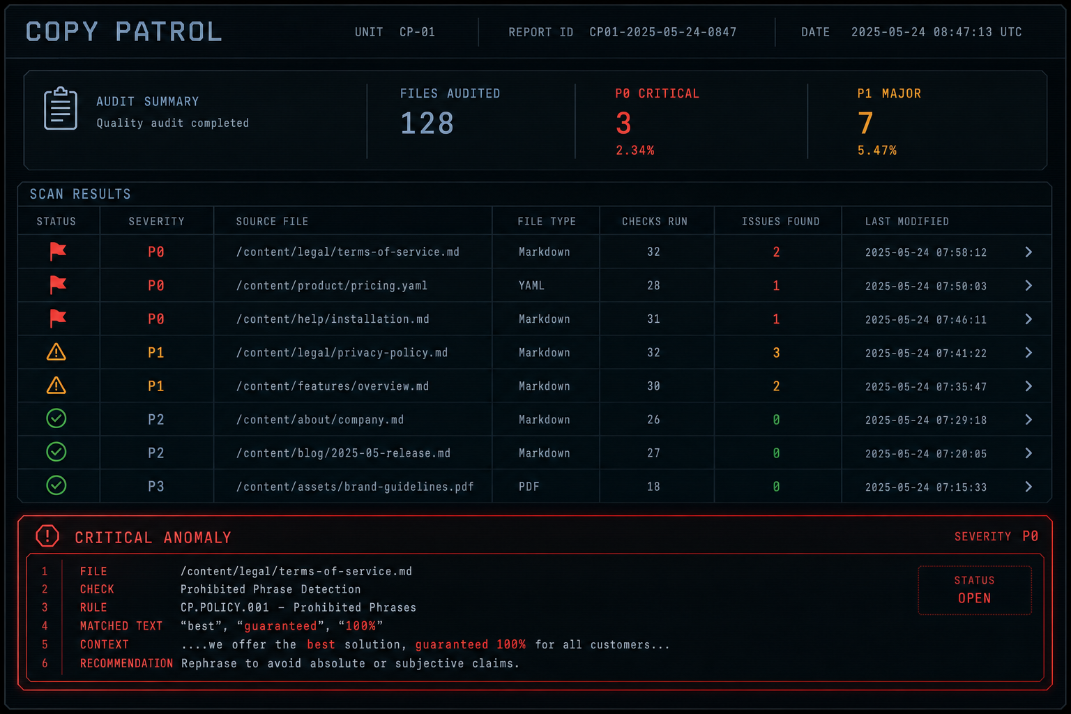This screenshot has width=1071, height=714.
Task: Click the 2.34% critical percentage
Action: (x=635, y=150)
